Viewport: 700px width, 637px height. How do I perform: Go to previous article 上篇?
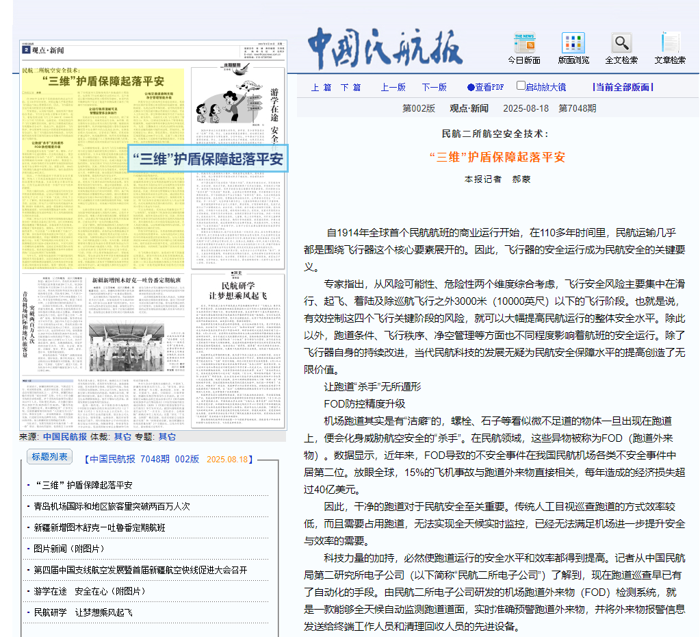point(322,87)
